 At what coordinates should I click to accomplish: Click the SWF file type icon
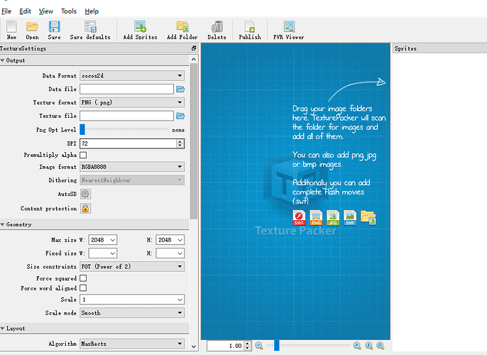tap(299, 218)
